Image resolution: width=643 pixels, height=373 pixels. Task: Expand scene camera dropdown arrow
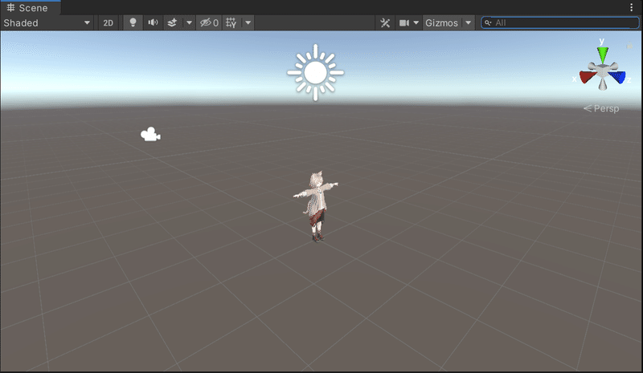pos(416,23)
